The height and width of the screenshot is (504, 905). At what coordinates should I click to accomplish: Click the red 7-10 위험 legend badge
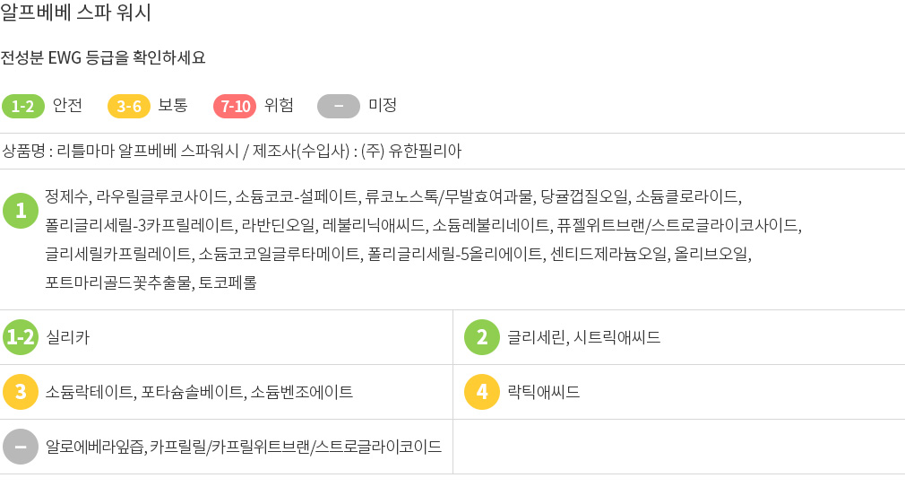click(x=235, y=106)
